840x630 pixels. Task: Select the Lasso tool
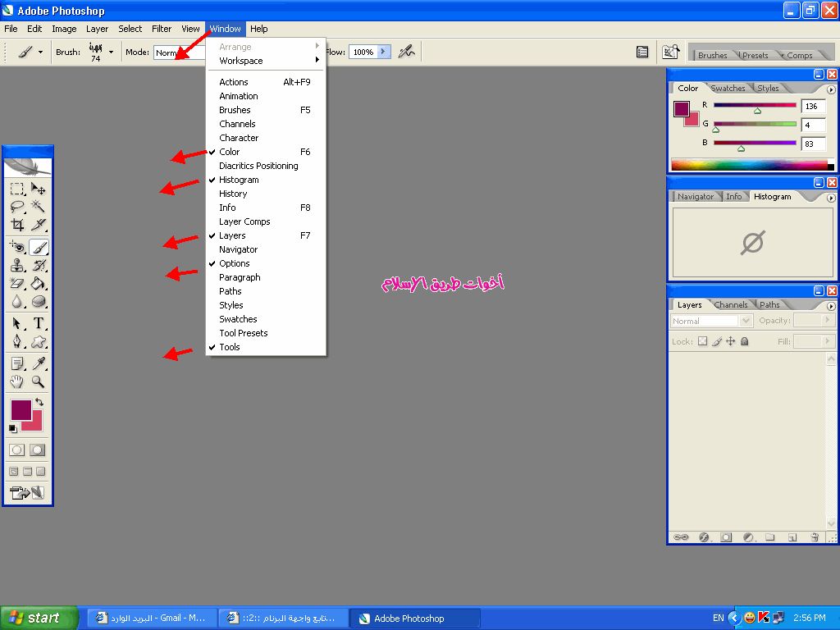point(17,206)
